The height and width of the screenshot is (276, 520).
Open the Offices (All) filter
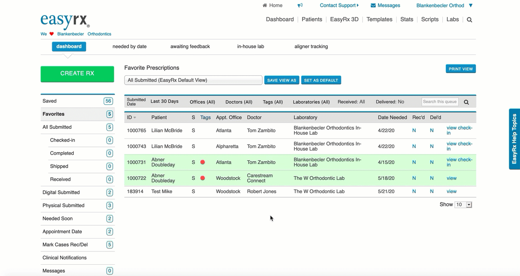(202, 102)
